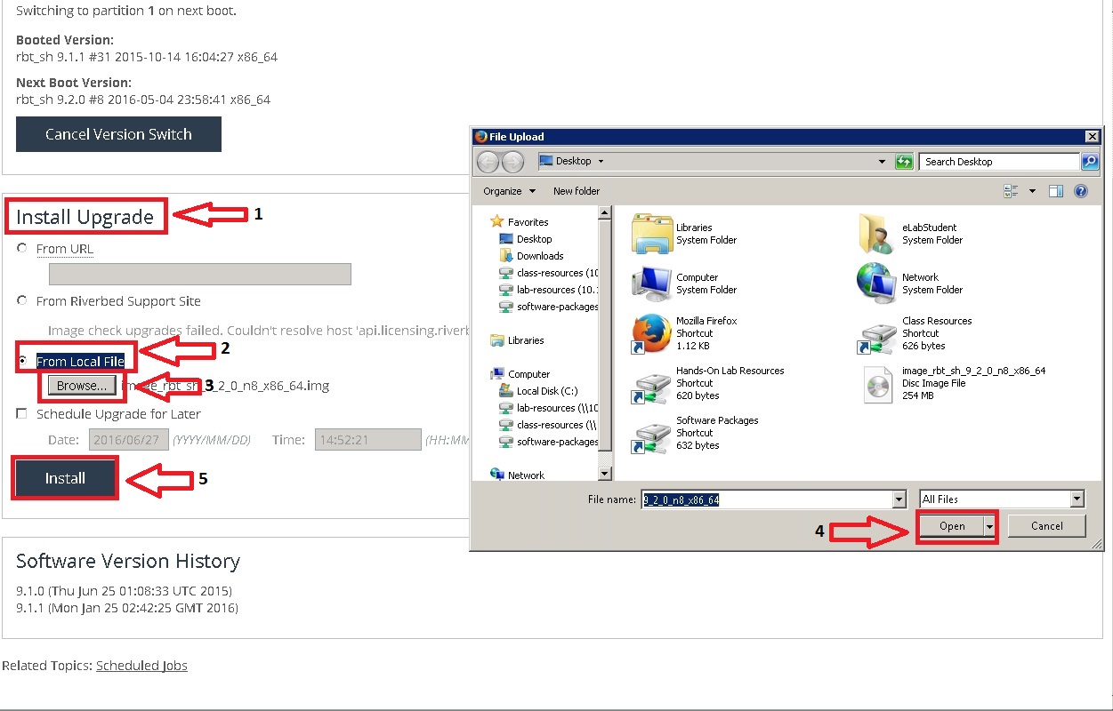Select From Riverbed Support Site option
Screen dimensions: 1113x711
(x=22, y=301)
